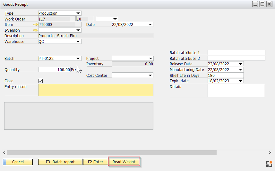Click the F3 Batch report button
The height and width of the screenshot is (171, 275).
(x=60, y=162)
